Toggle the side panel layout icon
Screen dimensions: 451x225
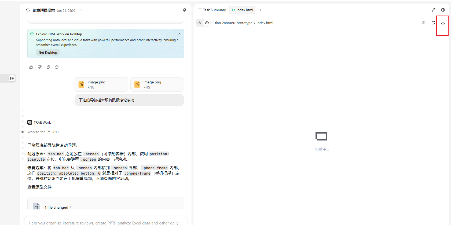pos(443,10)
